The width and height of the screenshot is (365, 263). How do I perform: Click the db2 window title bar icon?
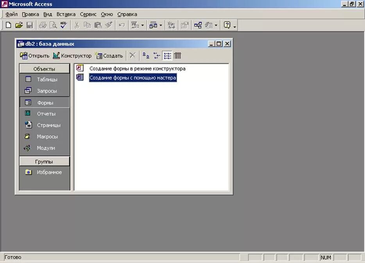(x=21, y=44)
